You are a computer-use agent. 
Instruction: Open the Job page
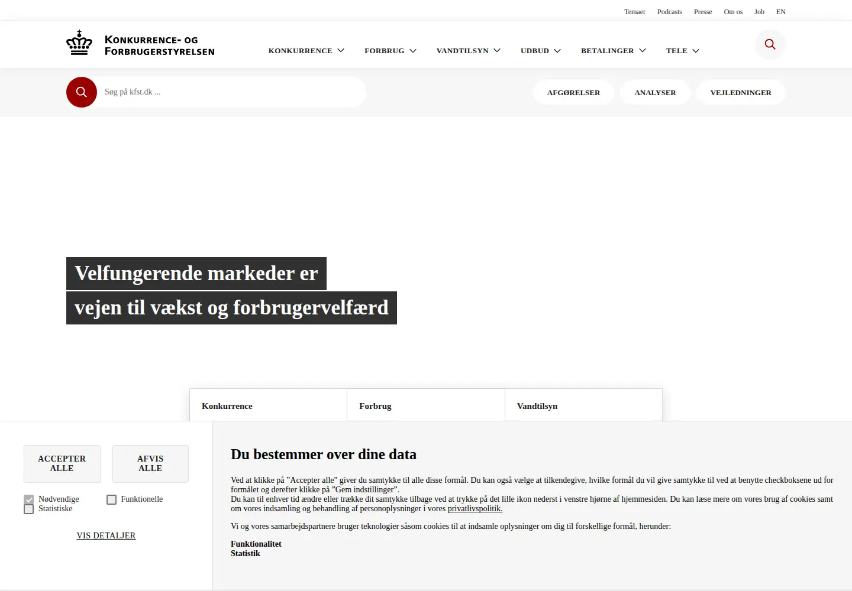pyautogui.click(x=759, y=12)
